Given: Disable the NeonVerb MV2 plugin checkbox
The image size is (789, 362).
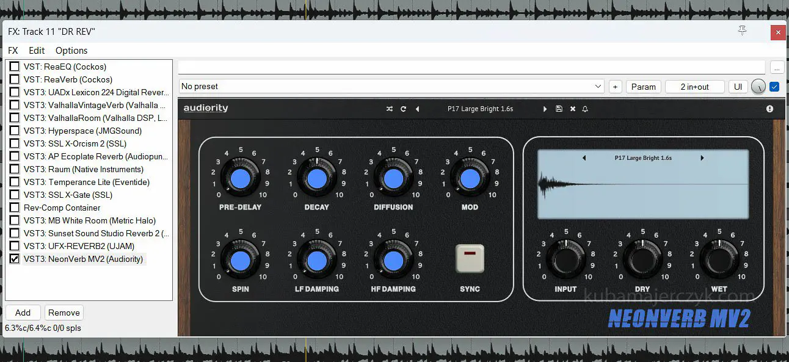Looking at the screenshot, I should point(14,259).
